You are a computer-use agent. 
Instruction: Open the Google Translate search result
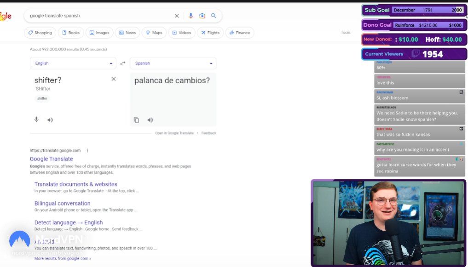pyautogui.click(x=51, y=159)
